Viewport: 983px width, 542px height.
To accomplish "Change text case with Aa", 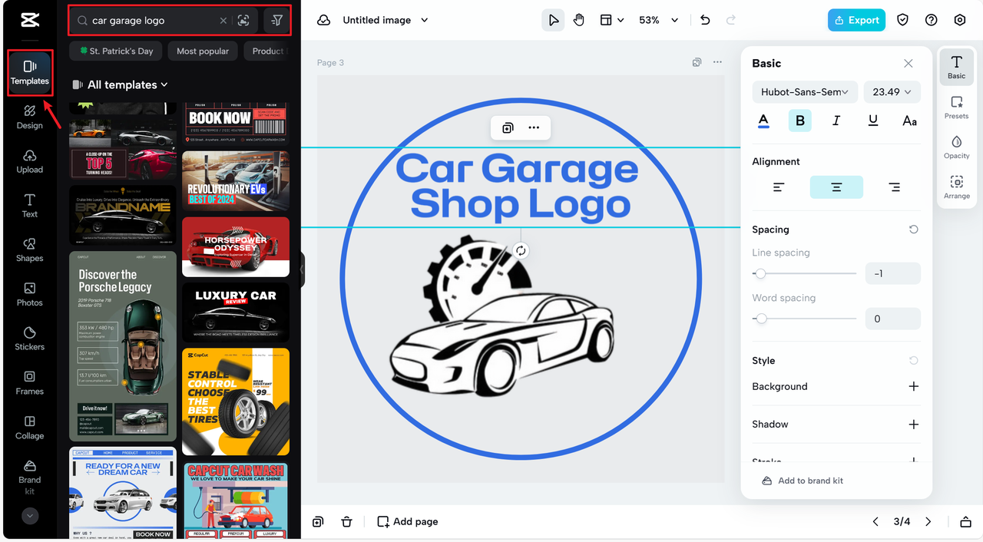I will click(909, 121).
